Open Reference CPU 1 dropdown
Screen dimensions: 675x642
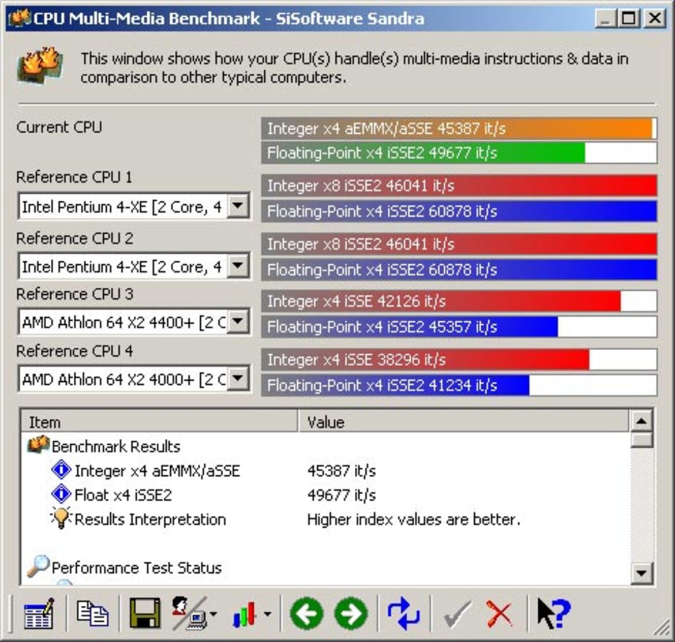238,206
